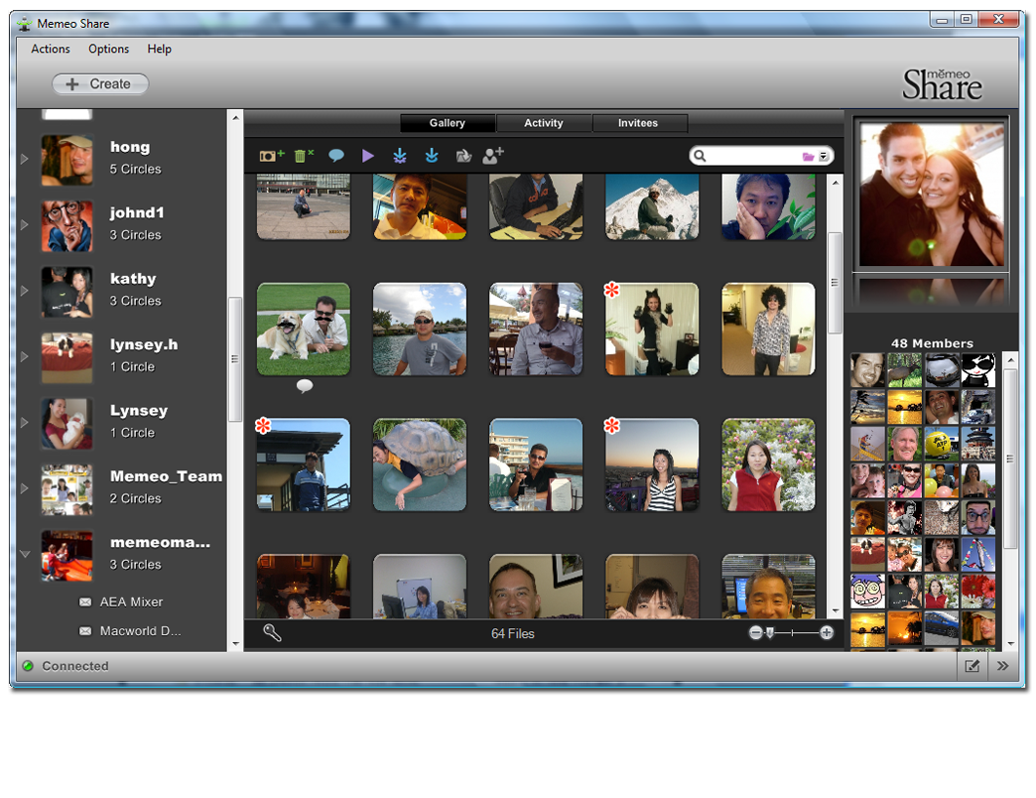
Task: Switch to the Activity tab
Action: pyautogui.click(x=543, y=123)
